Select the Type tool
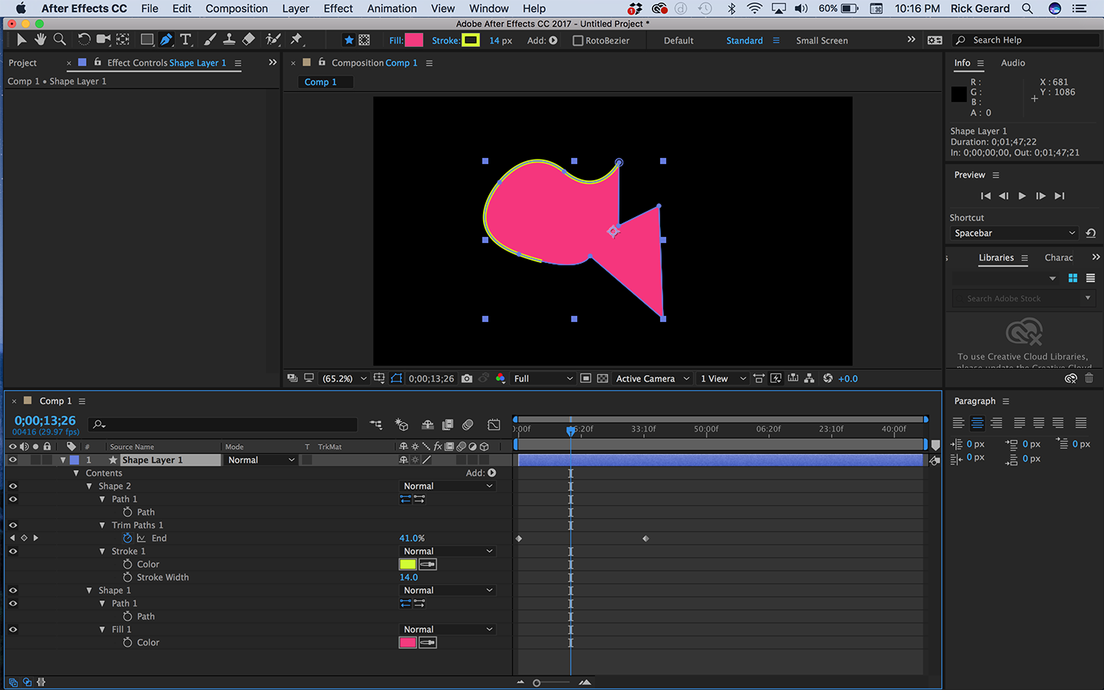This screenshot has width=1104, height=690. (186, 39)
